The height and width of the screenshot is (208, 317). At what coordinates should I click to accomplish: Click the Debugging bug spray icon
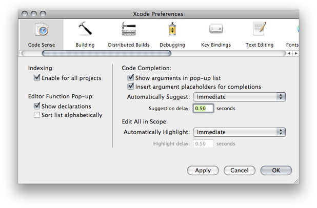click(172, 31)
